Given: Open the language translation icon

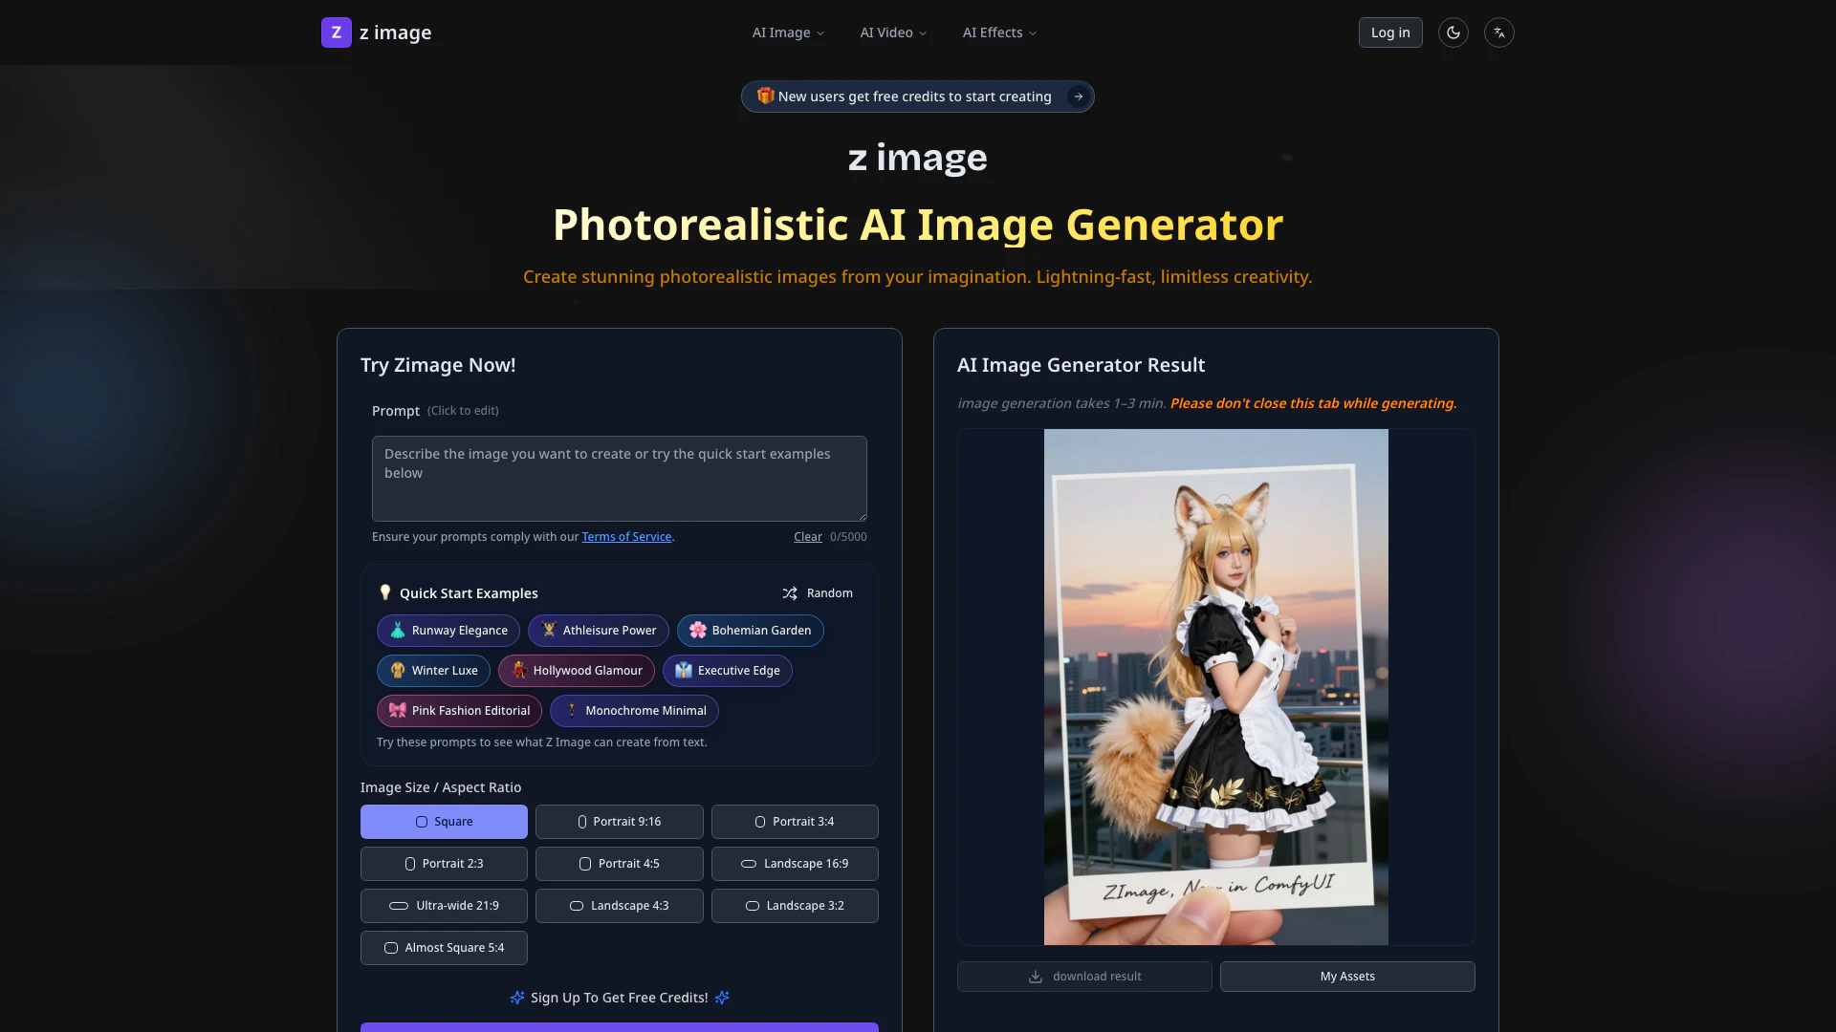Looking at the screenshot, I should coord(1498,32).
